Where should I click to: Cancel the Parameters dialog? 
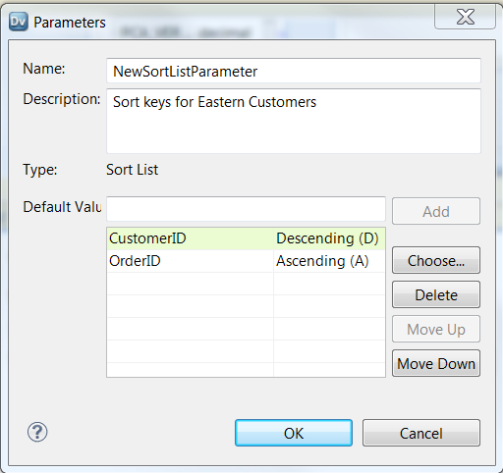click(421, 433)
